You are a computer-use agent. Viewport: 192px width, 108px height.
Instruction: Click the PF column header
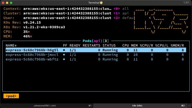click(x=65, y=46)
